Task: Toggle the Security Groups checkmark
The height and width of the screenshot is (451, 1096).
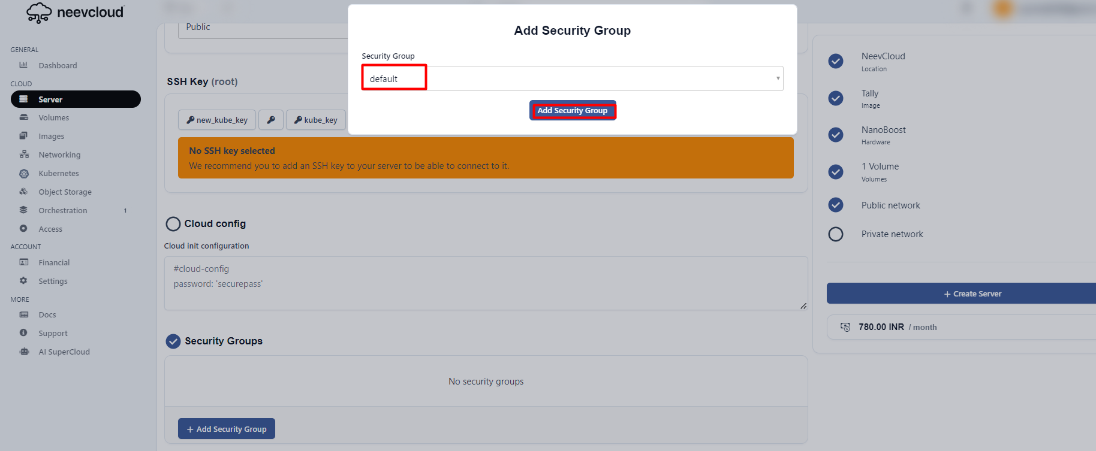Action: pos(173,341)
